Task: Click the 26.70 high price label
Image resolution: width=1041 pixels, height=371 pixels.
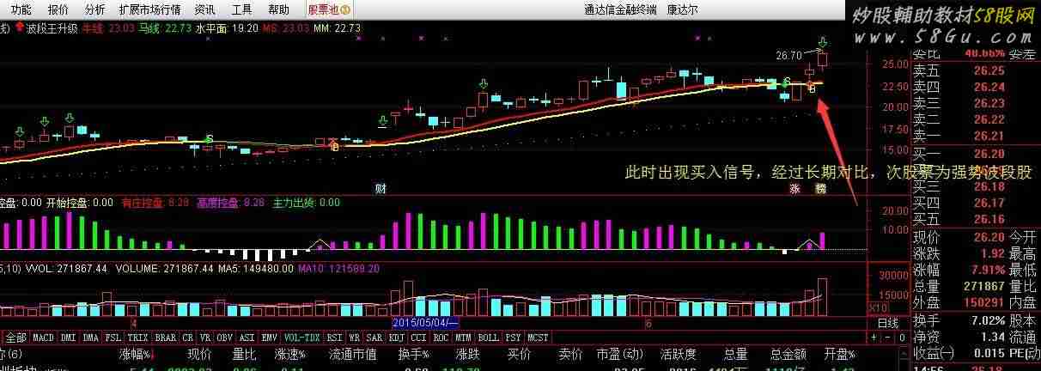Action: (788, 55)
